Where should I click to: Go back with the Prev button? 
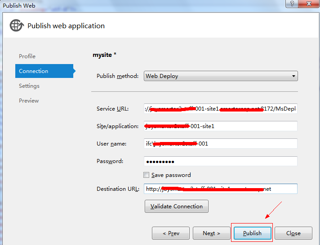point(170,233)
